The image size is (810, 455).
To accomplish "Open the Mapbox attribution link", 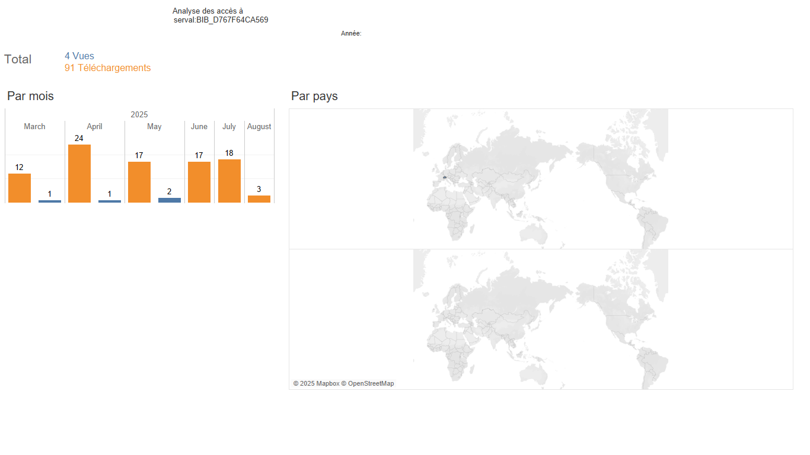I will coord(316,384).
